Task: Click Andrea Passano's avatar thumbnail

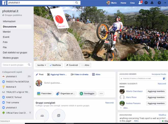Action: 122,103
